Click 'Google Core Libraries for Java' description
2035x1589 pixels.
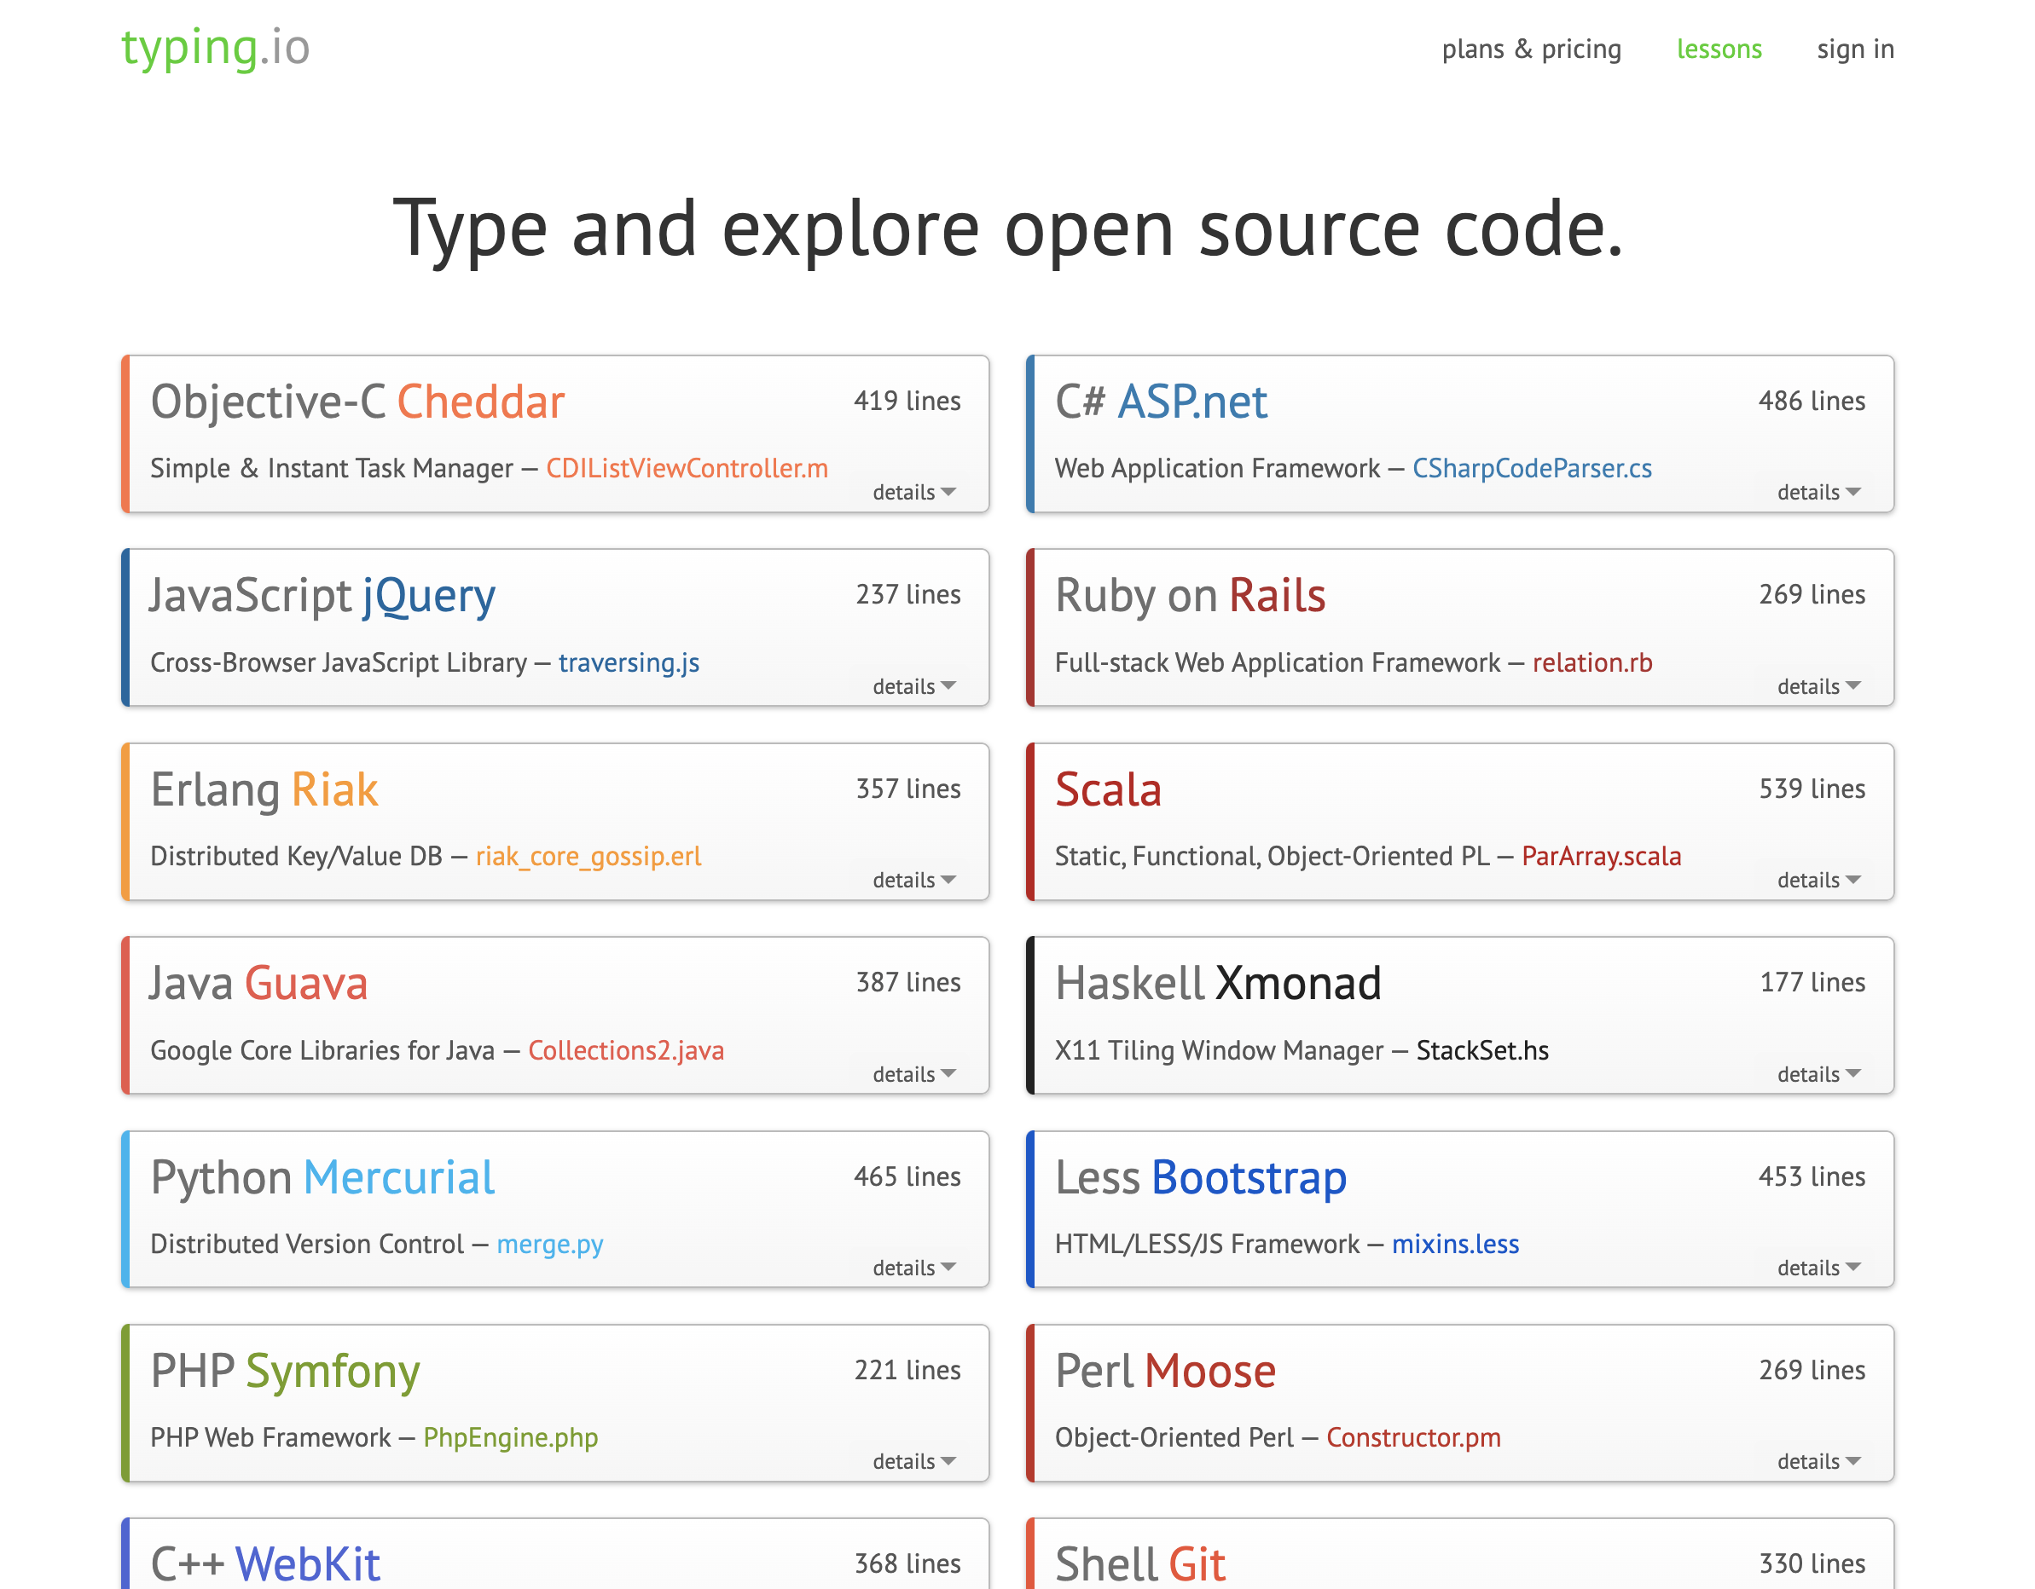pyautogui.click(x=322, y=1050)
